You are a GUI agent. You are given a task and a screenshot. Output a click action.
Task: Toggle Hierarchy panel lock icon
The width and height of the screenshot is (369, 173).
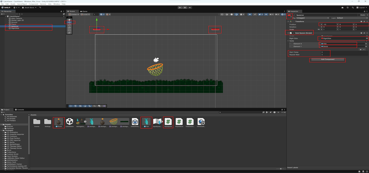point(61,11)
